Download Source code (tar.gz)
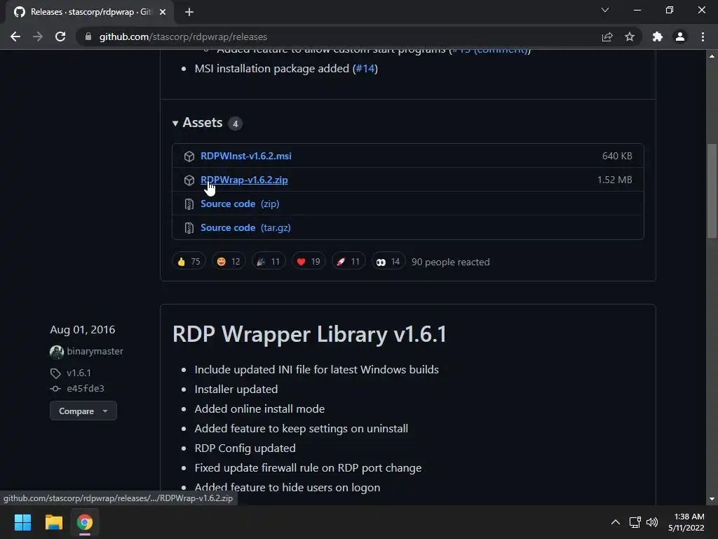Image resolution: width=718 pixels, height=539 pixels. (x=245, y=227)
